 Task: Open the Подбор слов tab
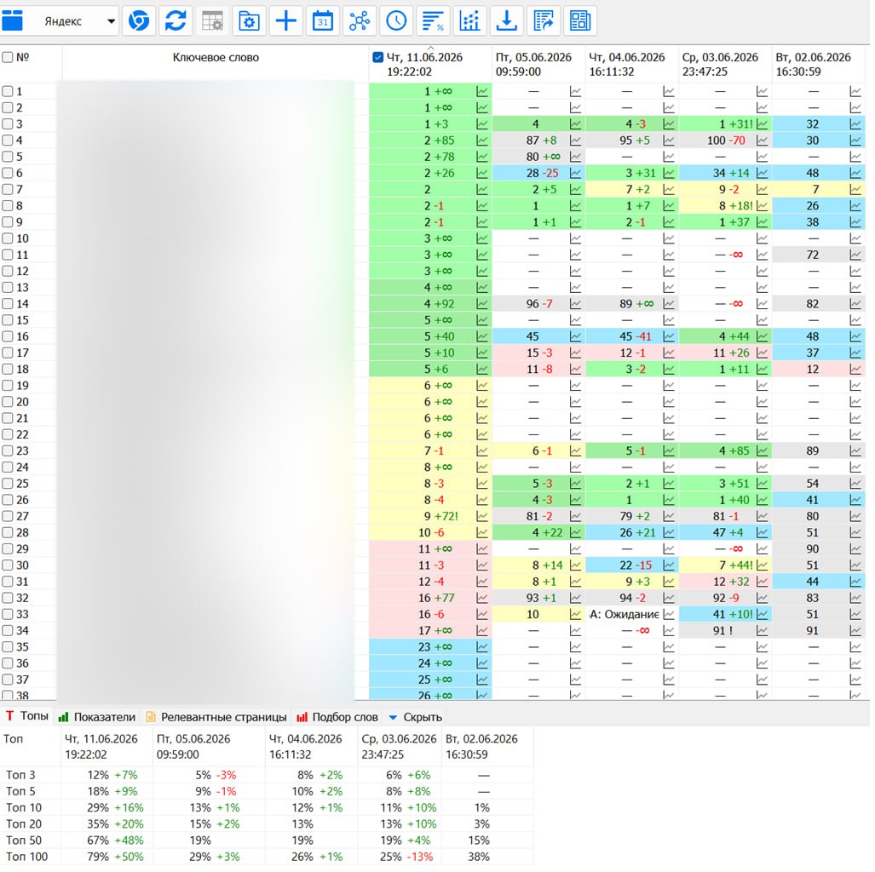(337, 717)
